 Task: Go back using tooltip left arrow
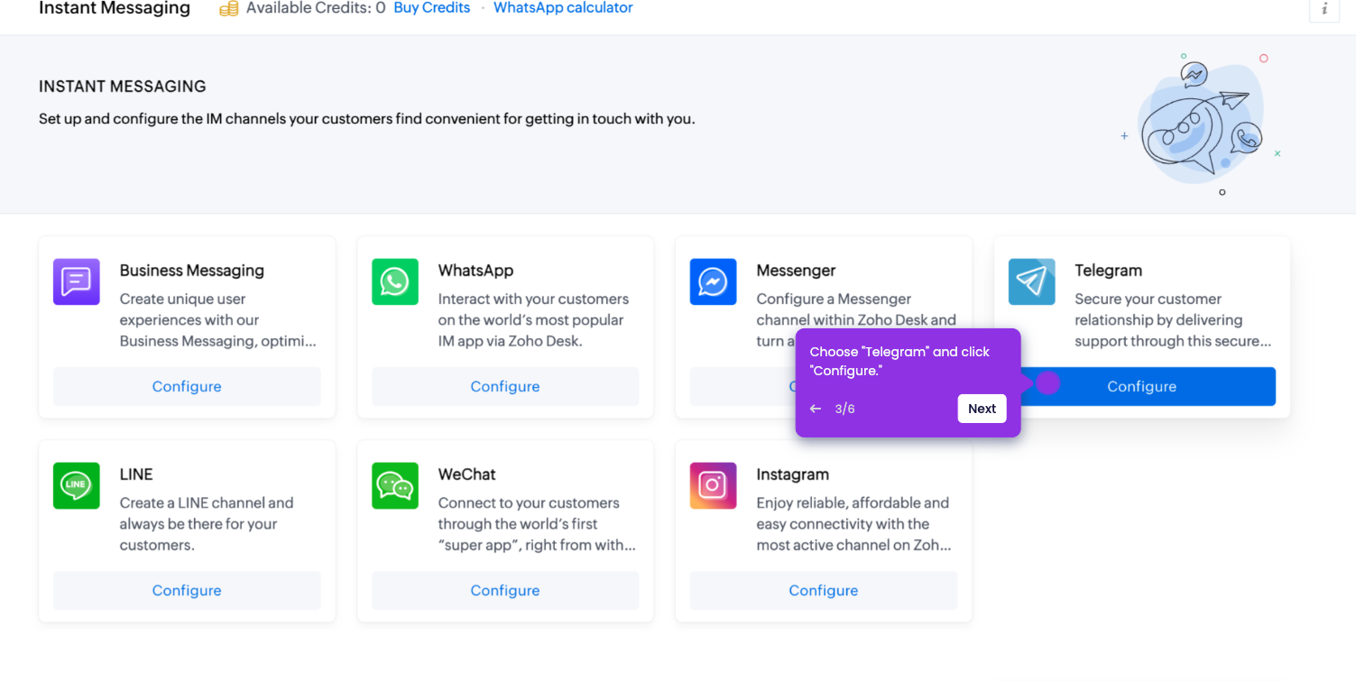tap(816, 409)
